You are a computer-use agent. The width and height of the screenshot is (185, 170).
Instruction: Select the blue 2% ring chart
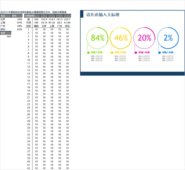click(168, 38)
